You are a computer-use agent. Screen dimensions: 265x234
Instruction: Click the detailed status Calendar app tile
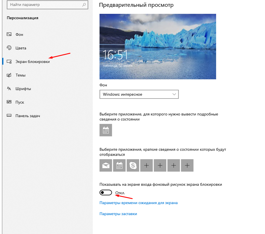click(106, 130)
